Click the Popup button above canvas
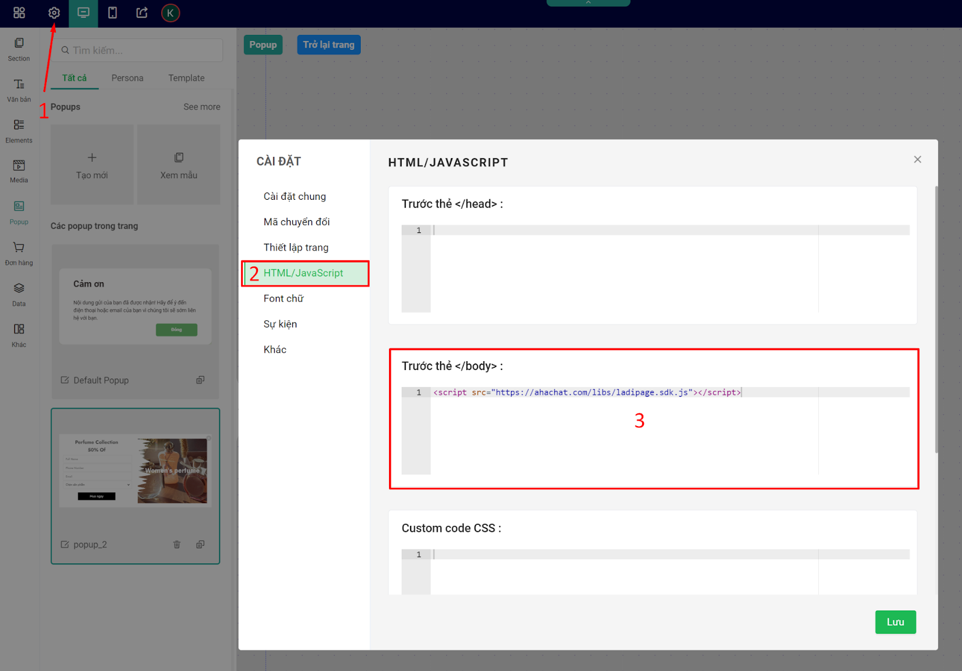 pyautogui.click(x=263, y=45)
